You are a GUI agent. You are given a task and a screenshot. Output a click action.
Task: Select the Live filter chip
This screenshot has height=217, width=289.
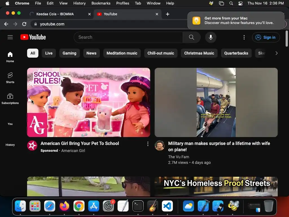pos(49,53)
